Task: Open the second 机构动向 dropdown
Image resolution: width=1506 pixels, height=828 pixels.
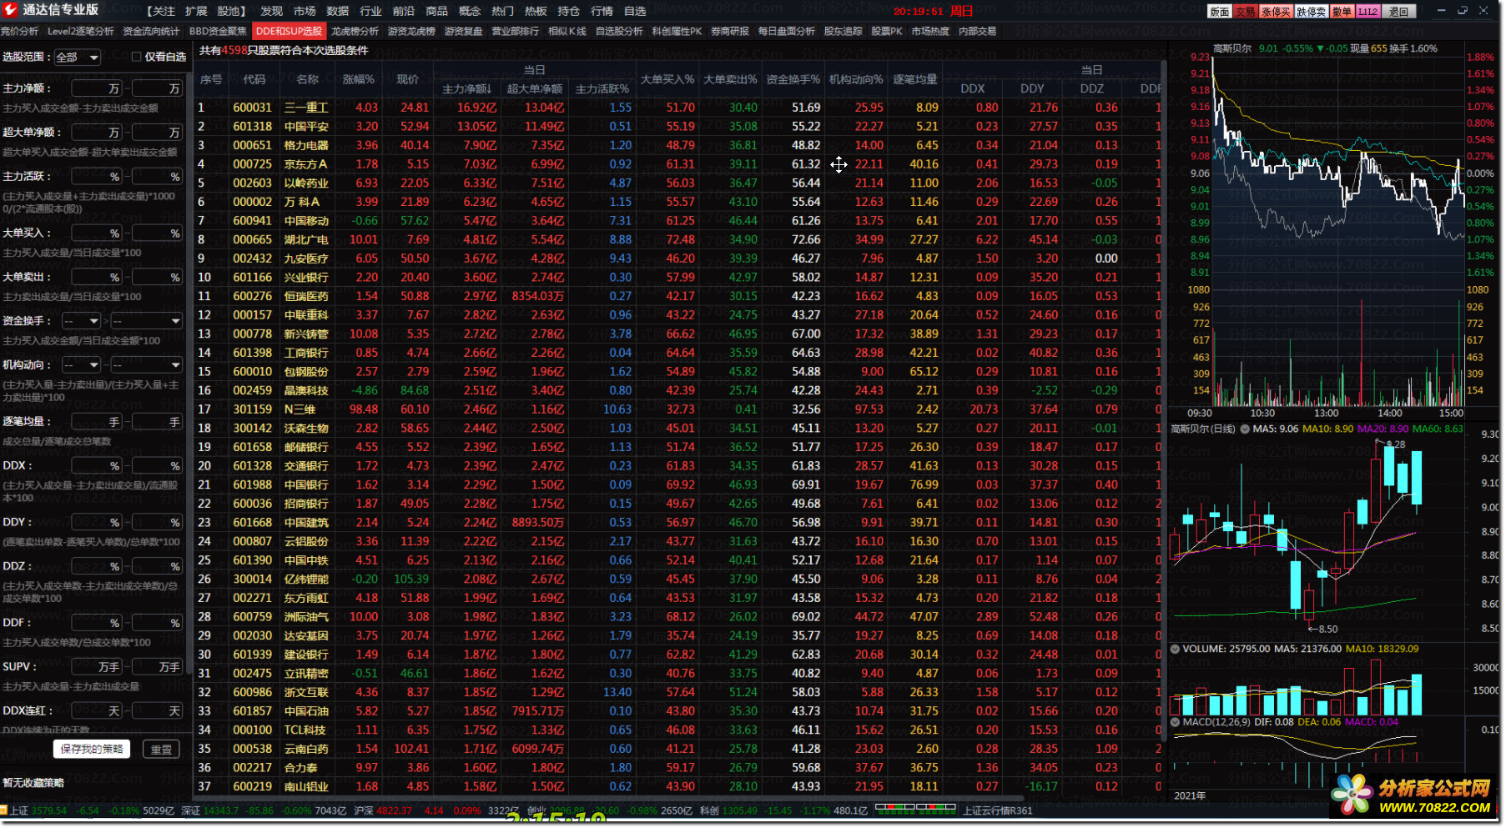Action: click(147, 365)
